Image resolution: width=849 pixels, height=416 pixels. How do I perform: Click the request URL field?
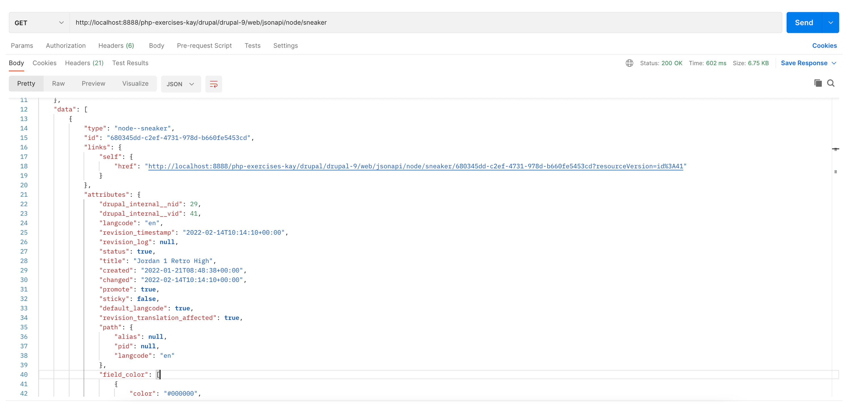pos(425,23)
